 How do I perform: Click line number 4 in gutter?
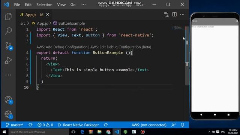point(27,52)
